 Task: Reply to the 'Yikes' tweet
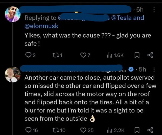pos(28,55)
